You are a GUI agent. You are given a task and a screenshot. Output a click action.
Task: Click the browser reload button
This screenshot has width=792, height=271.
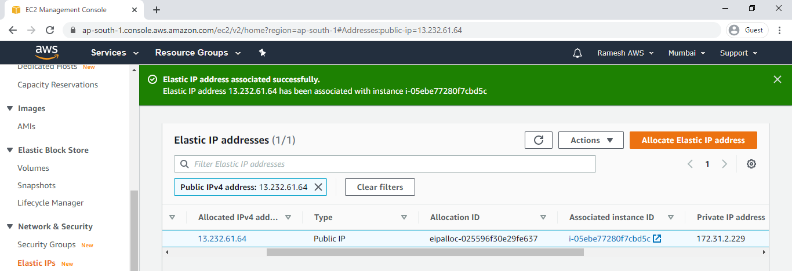50,30
